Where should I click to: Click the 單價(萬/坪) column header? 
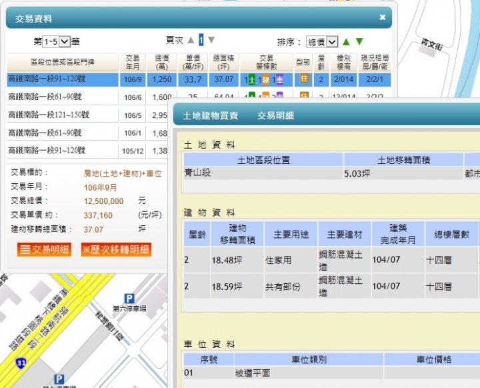193,63
